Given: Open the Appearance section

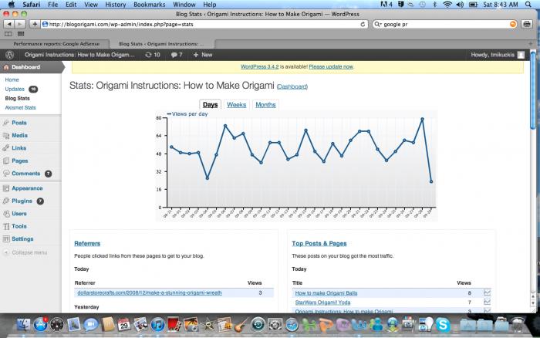Looking at the screenshot, I should coord(27,188).
